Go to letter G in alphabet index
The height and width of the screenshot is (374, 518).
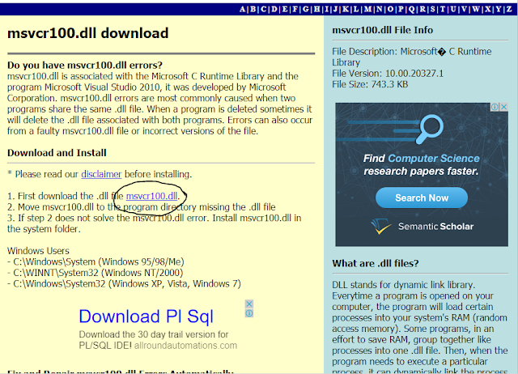click(x=306, y=9)
